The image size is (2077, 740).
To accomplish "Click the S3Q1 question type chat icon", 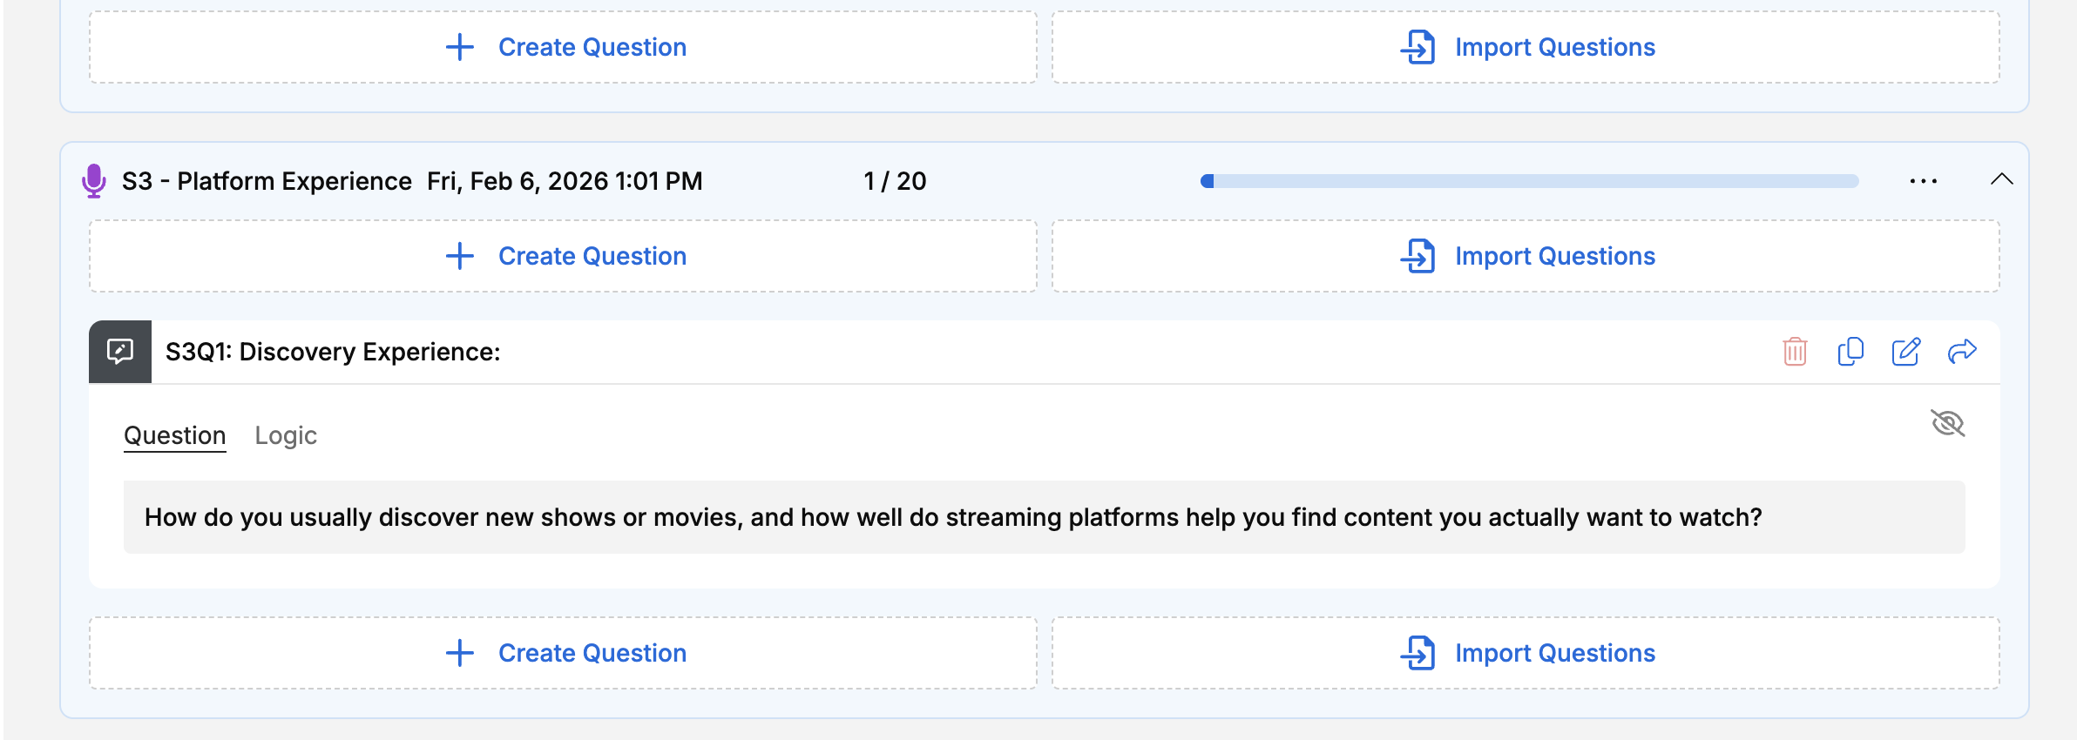I will 120,352.
